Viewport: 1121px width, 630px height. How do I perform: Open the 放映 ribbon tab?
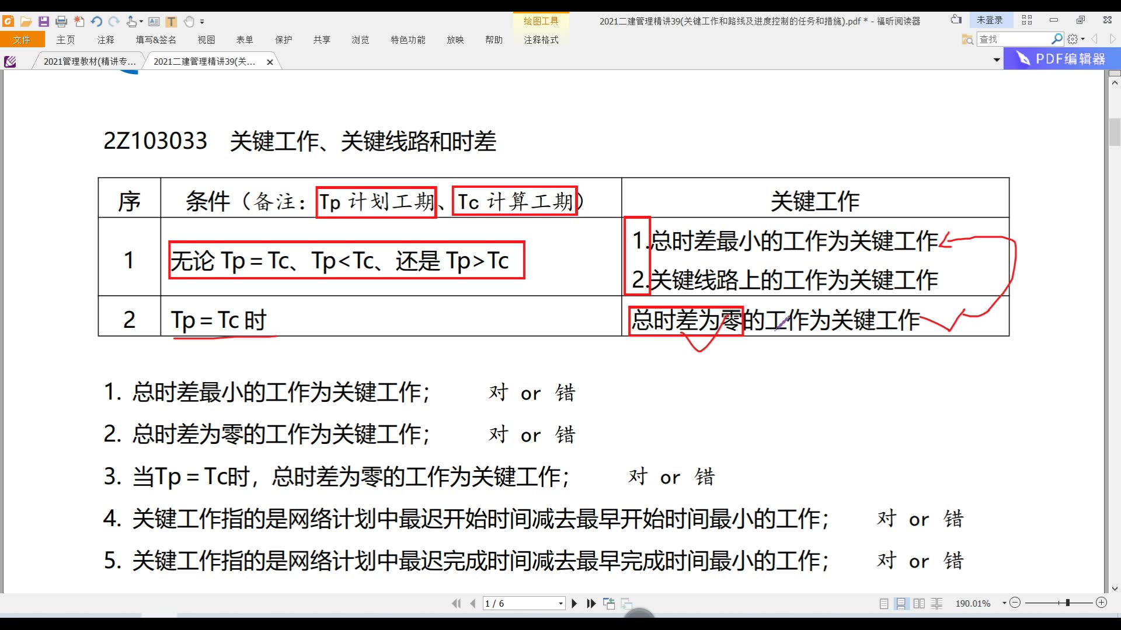pos(455,40)
